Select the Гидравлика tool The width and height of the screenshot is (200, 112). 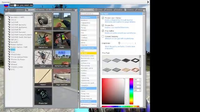(x=88, y=23)
